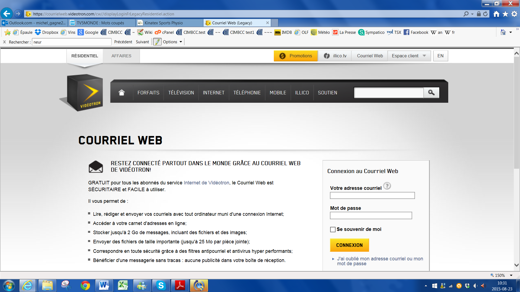Open the zoom level 150% dropdown arrow
Image resolution: width=520 pixels, height=292 pixels.
coord(511,275)
